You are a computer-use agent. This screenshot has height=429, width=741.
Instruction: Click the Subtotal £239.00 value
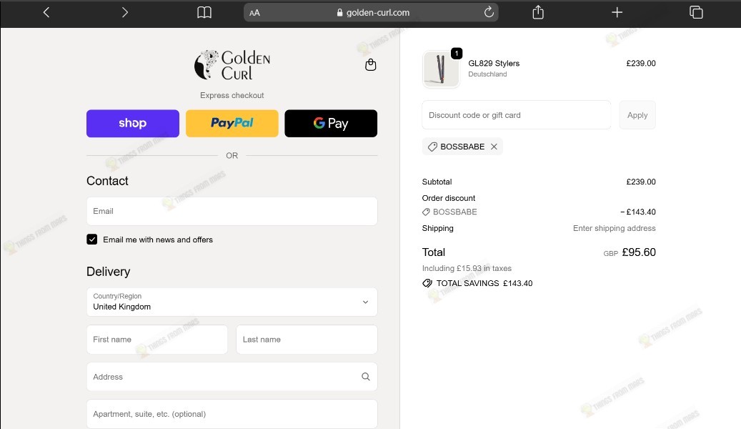(x=641, y=182)
